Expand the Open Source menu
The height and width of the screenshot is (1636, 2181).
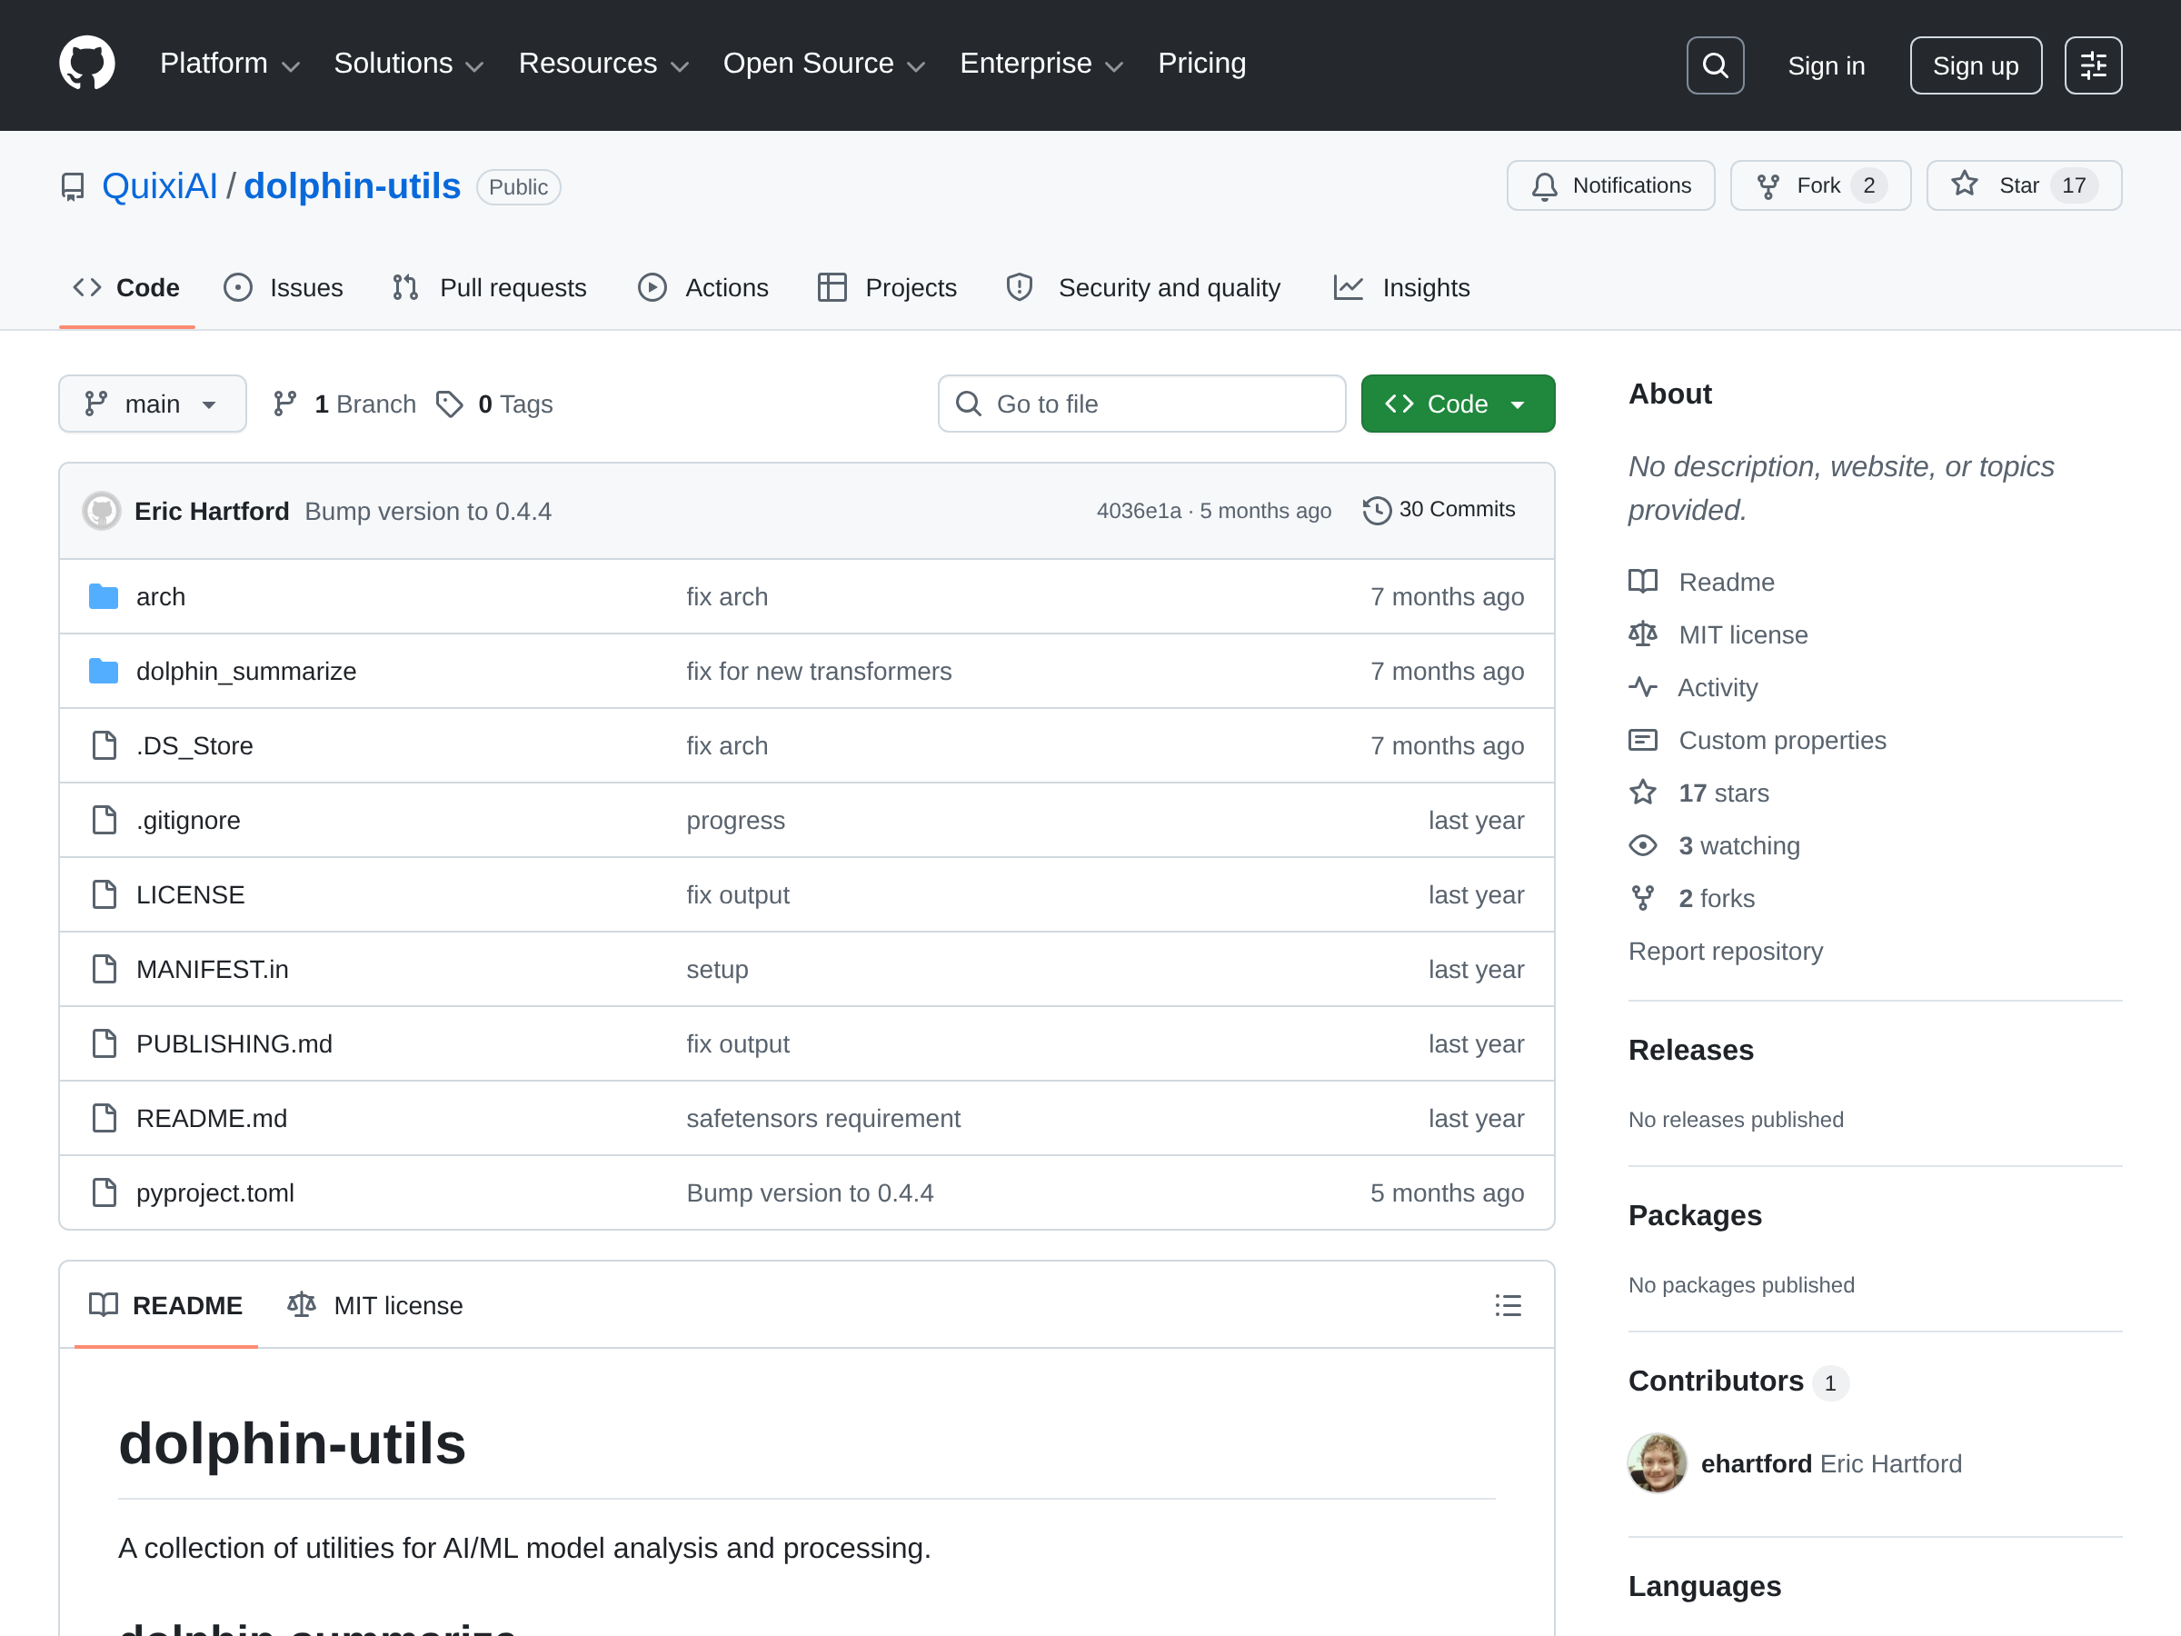(x=824, y=65)
